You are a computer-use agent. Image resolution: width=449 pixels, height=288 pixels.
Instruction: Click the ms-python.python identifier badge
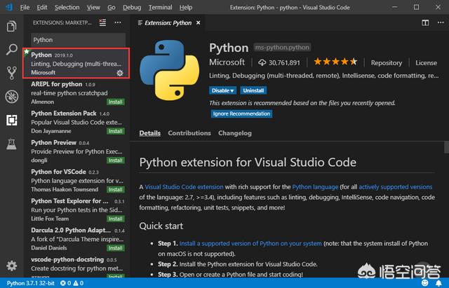tap(282, 47)
